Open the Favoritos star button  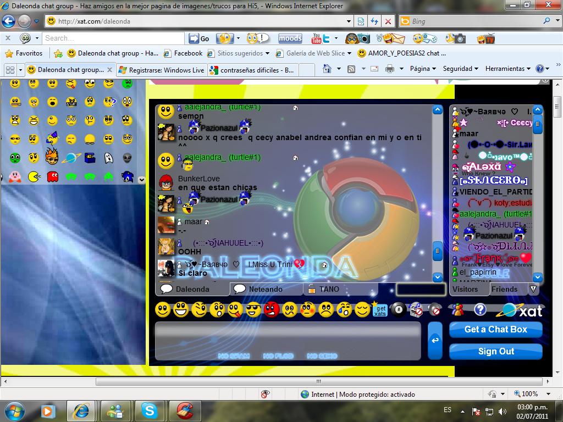24,53
